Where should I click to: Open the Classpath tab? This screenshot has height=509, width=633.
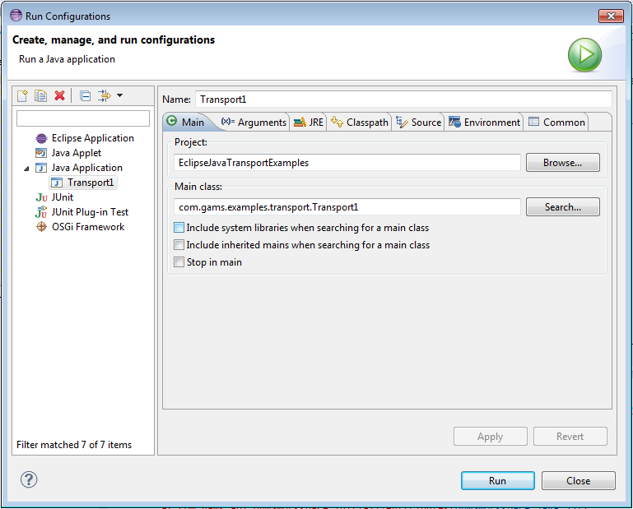coord(360,123)
